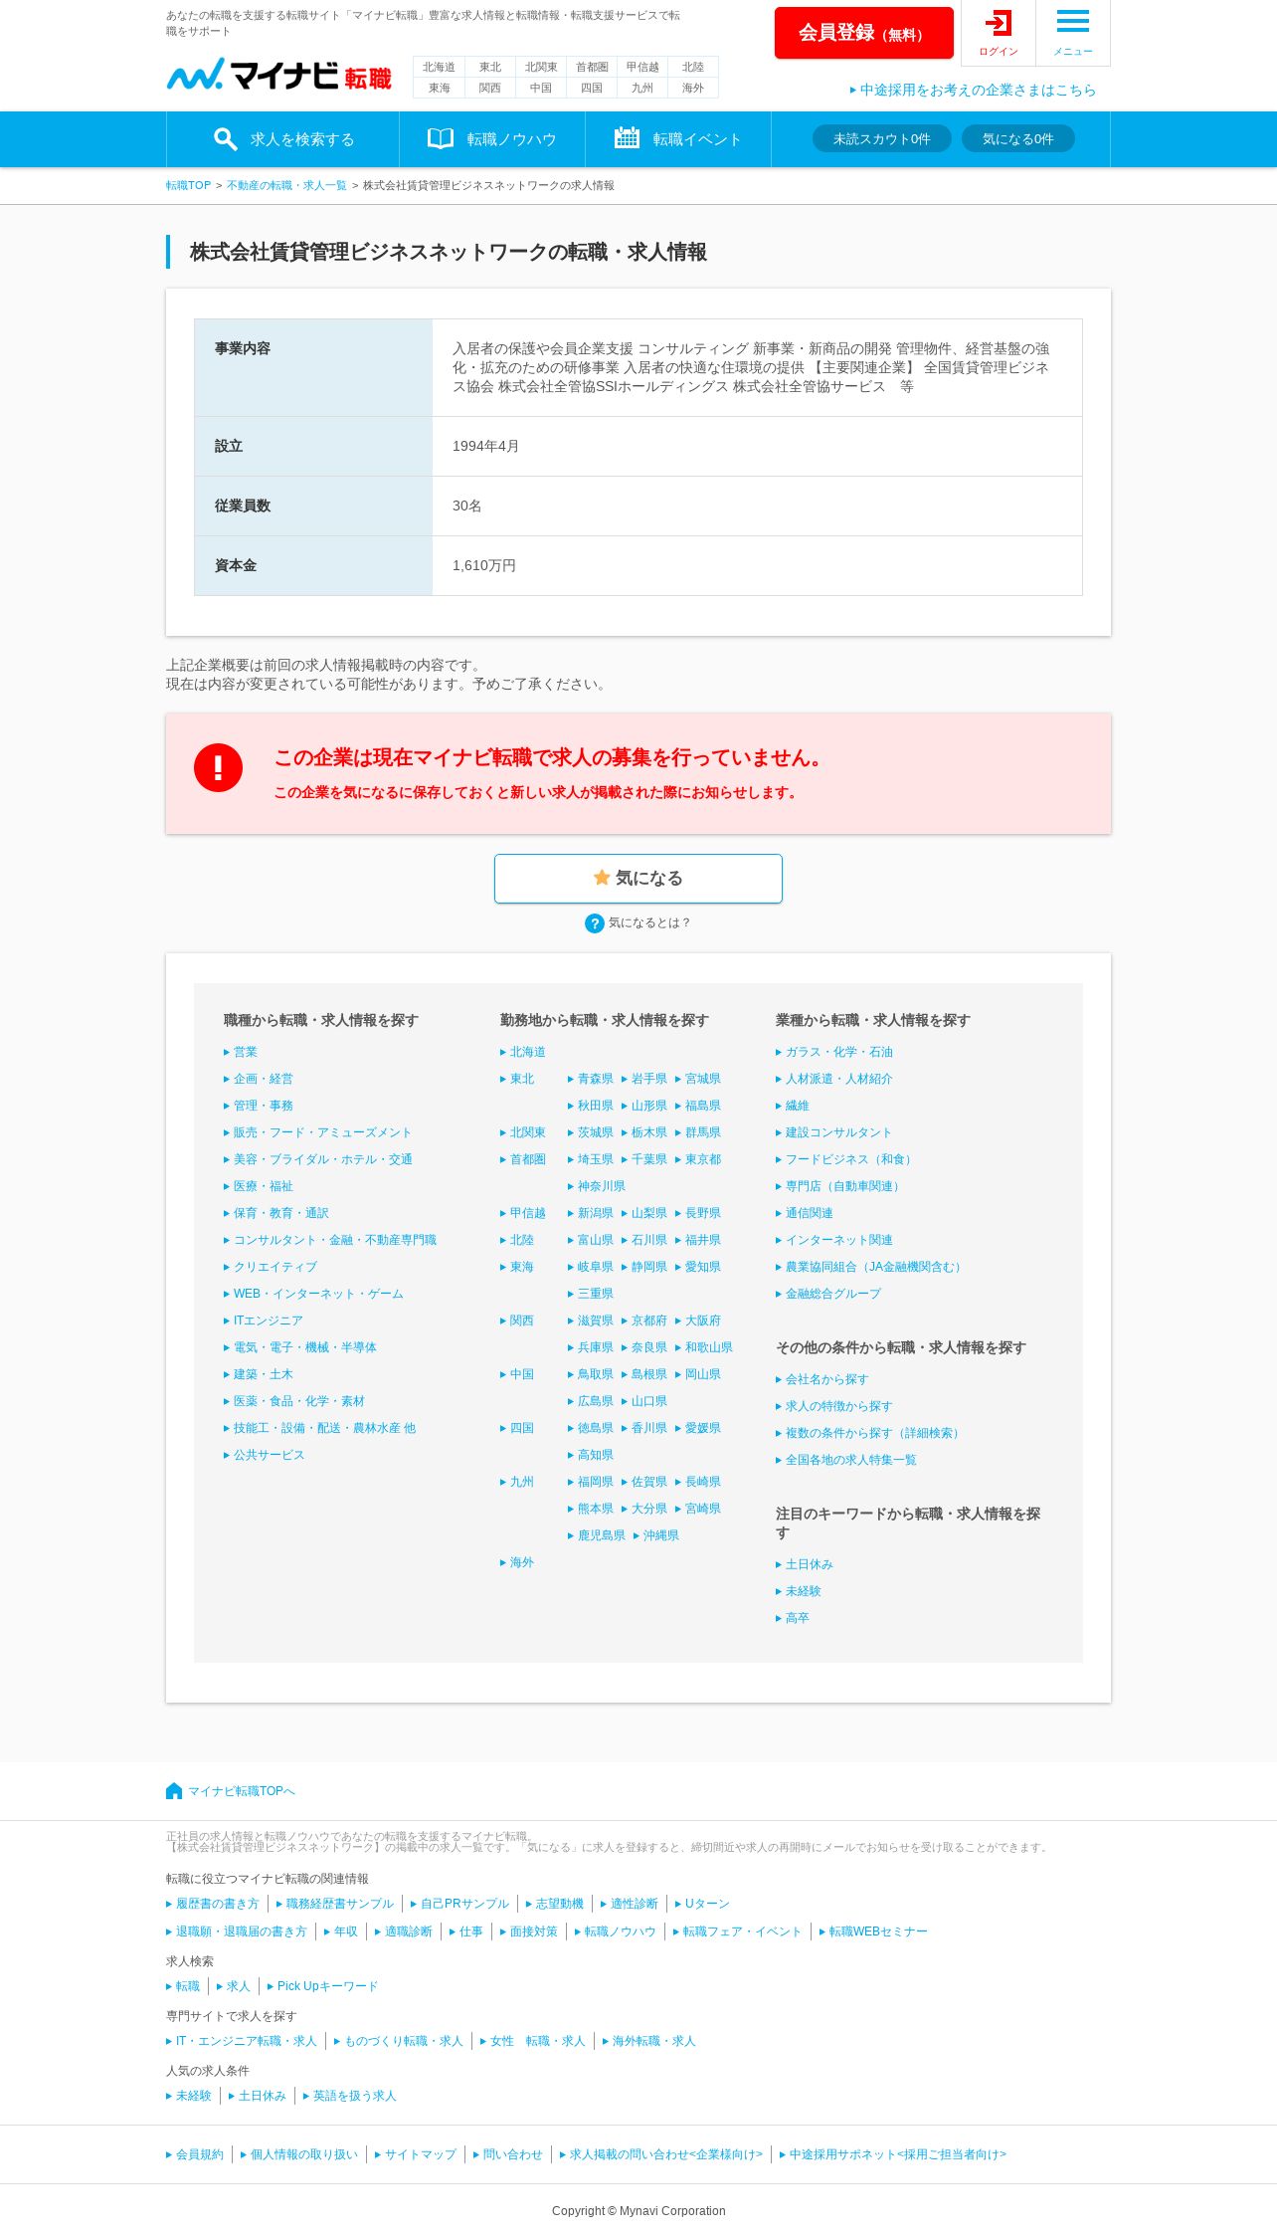1277x2236 pixels.
Task: Open 転職イベント navigation item
Action: [678, 139]
